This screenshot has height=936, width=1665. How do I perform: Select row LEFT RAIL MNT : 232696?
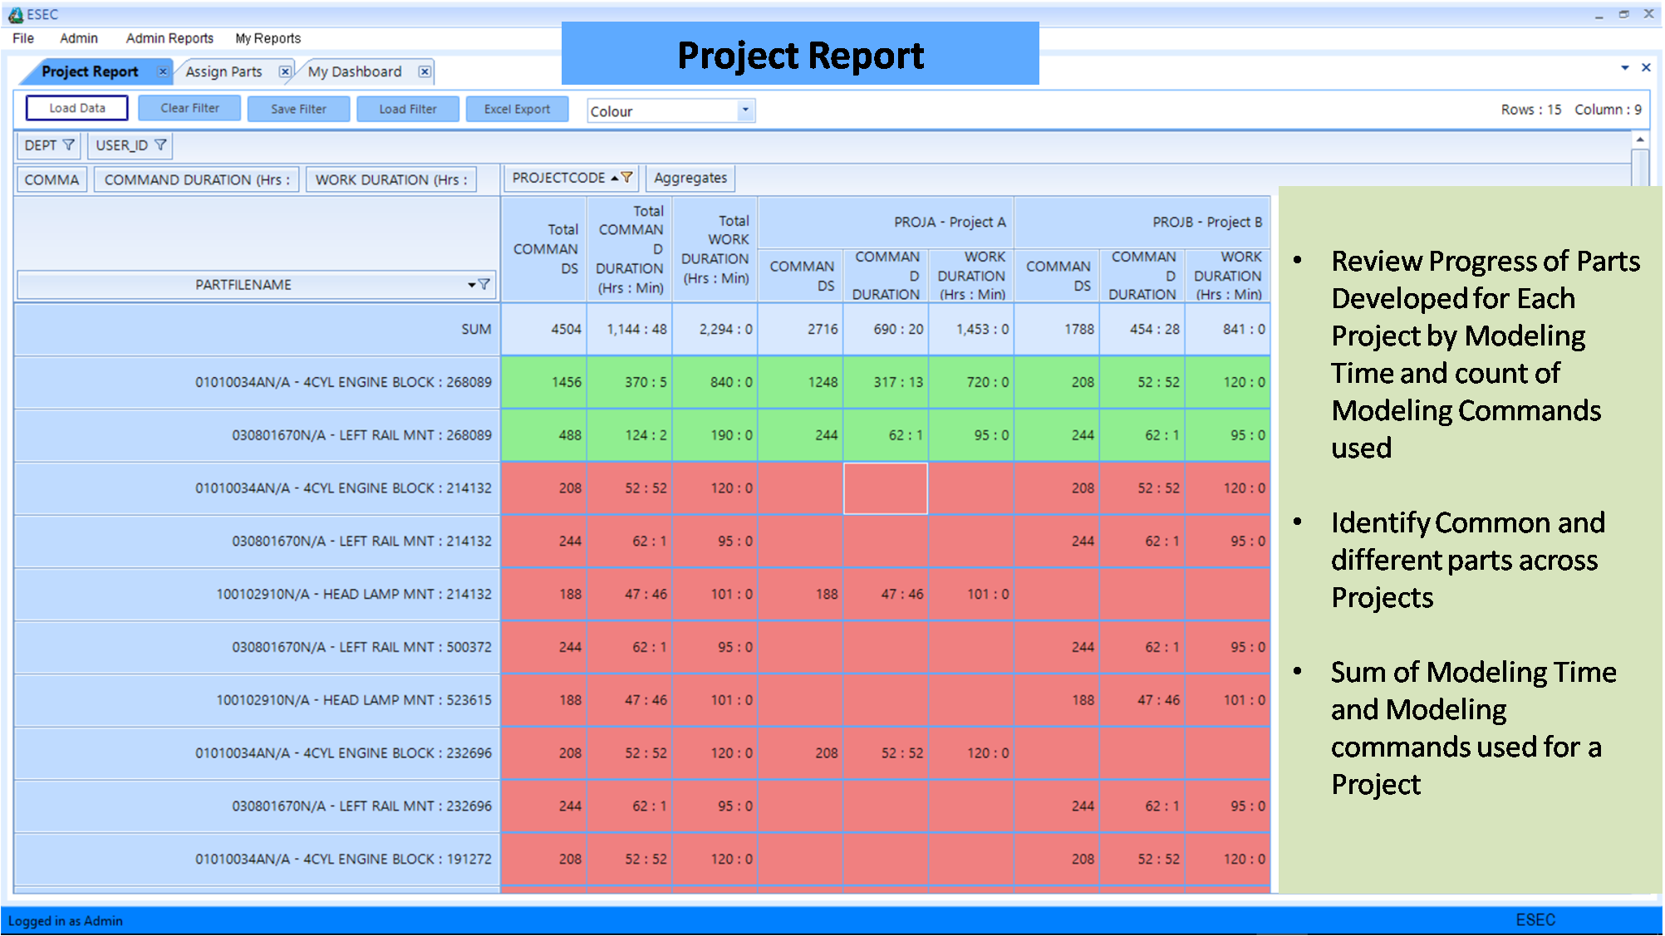tap(257, 806)
